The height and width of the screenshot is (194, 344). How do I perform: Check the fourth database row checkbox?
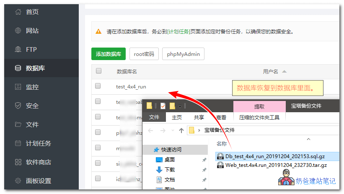coord(98,132)
